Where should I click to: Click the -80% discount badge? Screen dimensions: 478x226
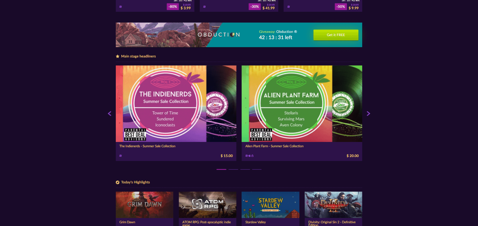[x=173, y=7]
